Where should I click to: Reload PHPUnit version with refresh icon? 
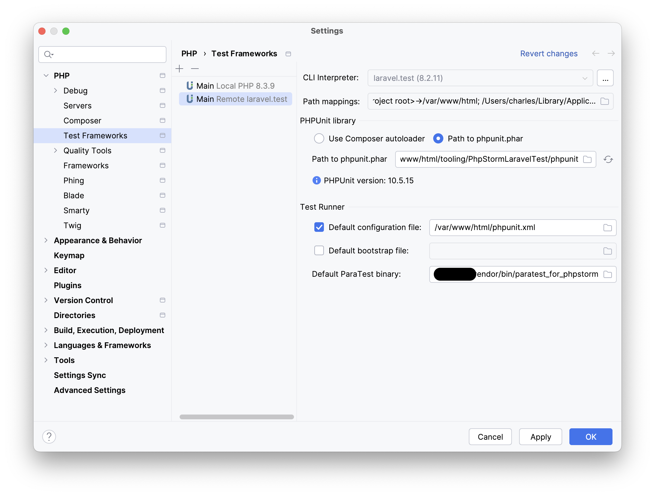(608, 159)
